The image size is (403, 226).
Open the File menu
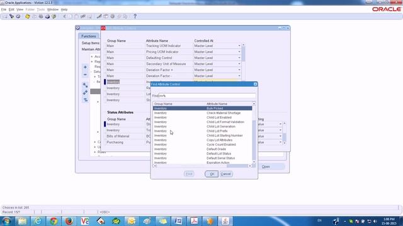pos(4,9)
